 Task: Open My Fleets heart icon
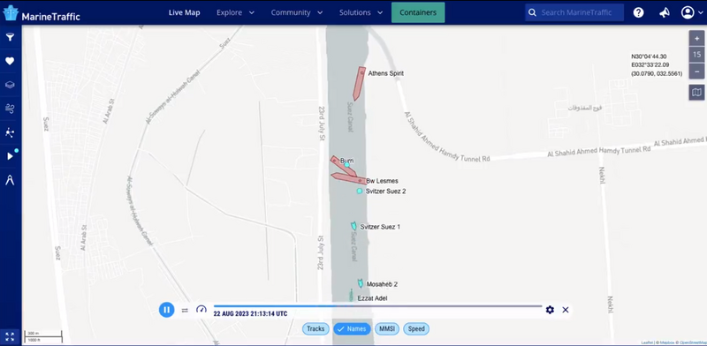[x=10, y=61]
